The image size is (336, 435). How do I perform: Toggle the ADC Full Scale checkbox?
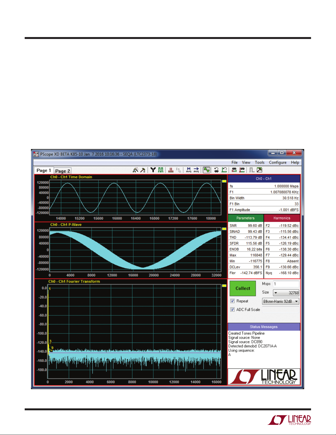[232, 310]
